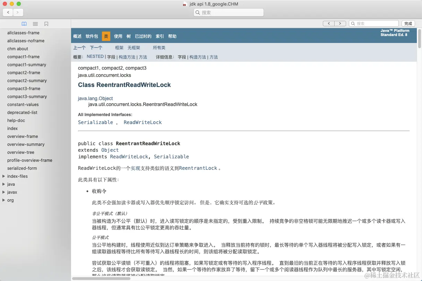Click the 无框架 link
Screen dimensions: 422x281
pos(134,48)
